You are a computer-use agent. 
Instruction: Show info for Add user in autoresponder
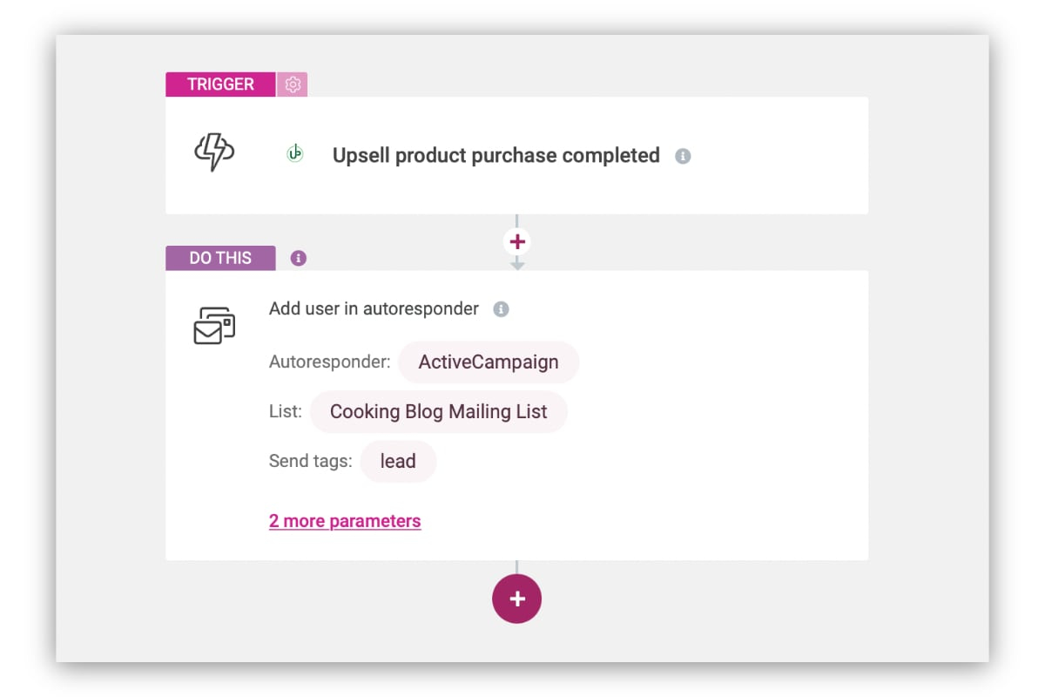pyautogui.click(x=501, y=308)
